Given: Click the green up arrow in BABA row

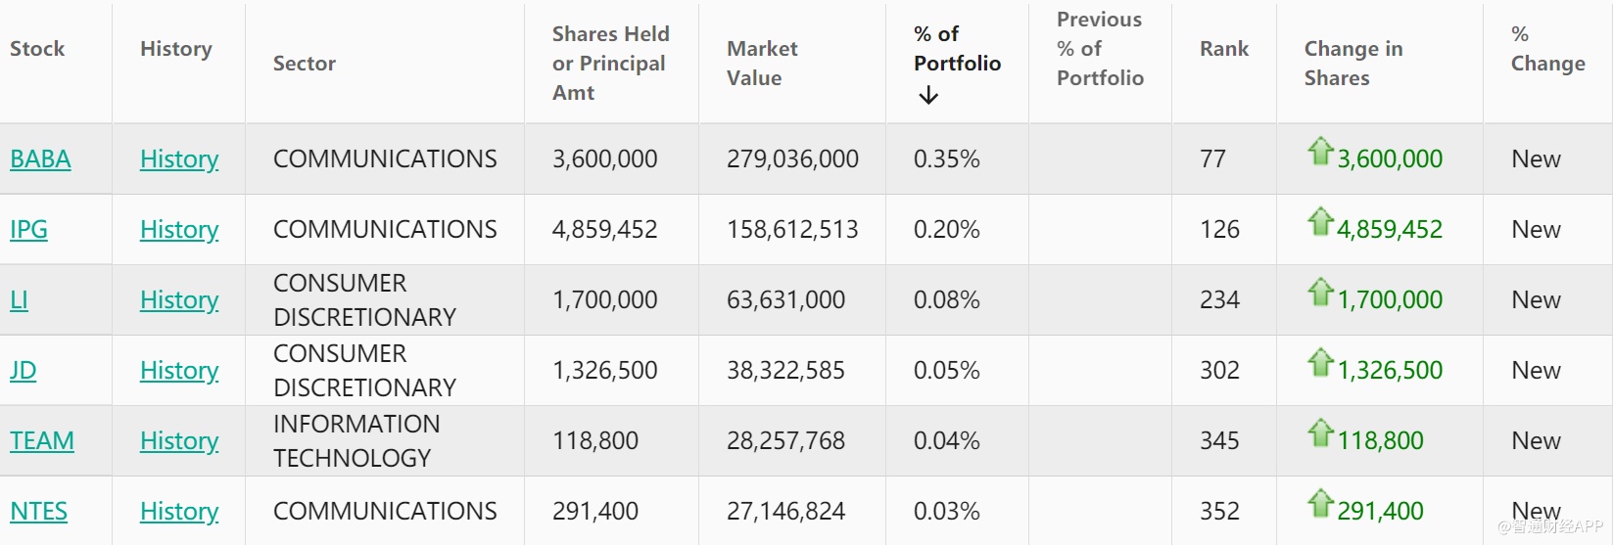Looking at the screenshot, I should (x=1320, y=152).
